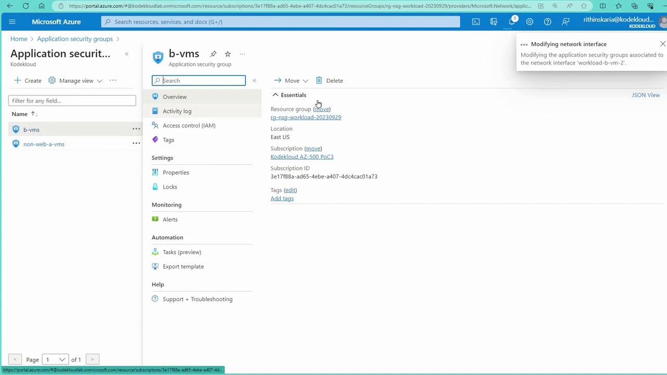Click the edit link next to Tags

(x=290, y=190)
